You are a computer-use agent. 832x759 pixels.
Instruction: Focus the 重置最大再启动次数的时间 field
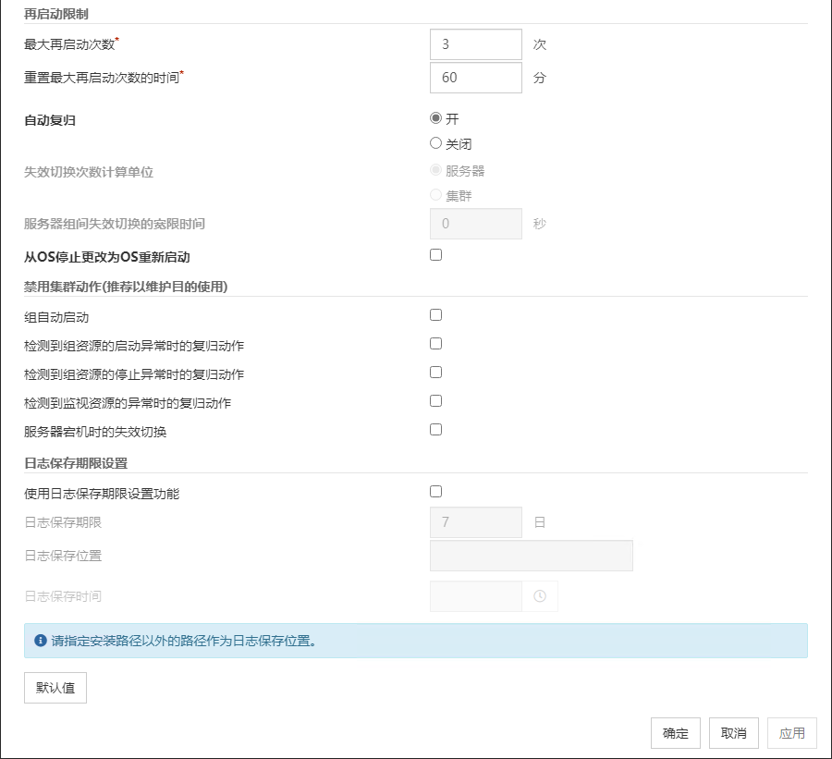(x=476, y=78)
